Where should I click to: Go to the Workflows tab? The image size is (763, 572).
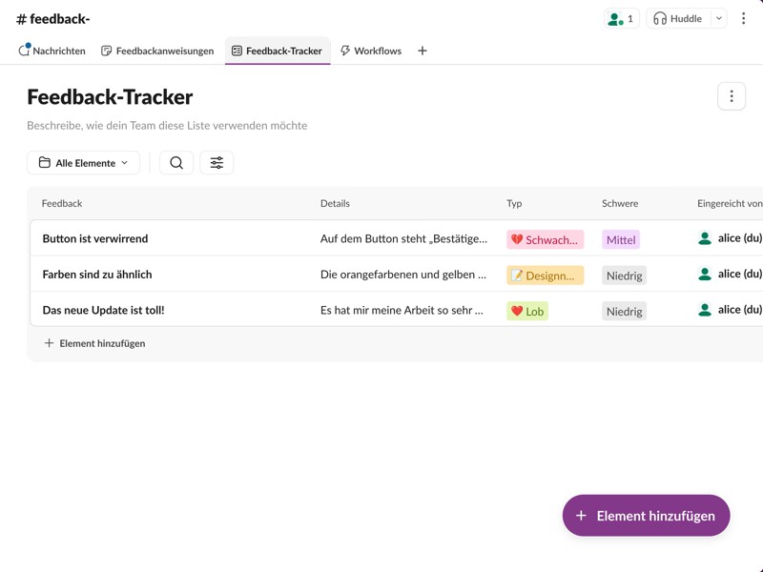tap(371, 51)
